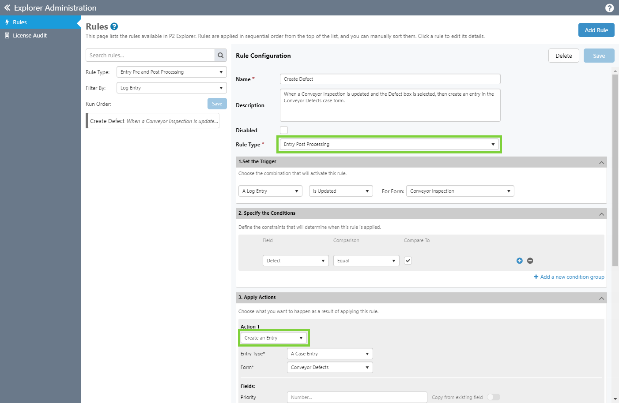Open the Action 1 Create an Entry dropdown
The image size is (619, 403).
click(274, 338)
